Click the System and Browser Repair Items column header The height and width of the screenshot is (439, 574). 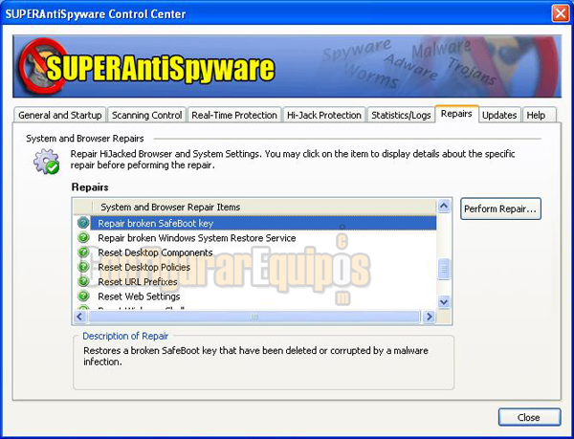[x=264, y=207]
